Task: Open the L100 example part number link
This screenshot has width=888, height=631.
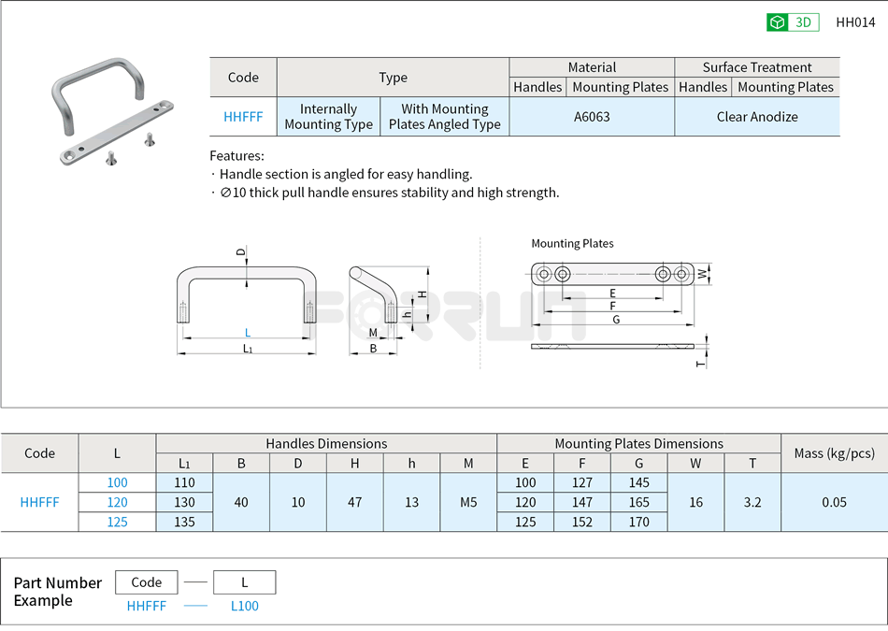Action: (x=243, y=606)
